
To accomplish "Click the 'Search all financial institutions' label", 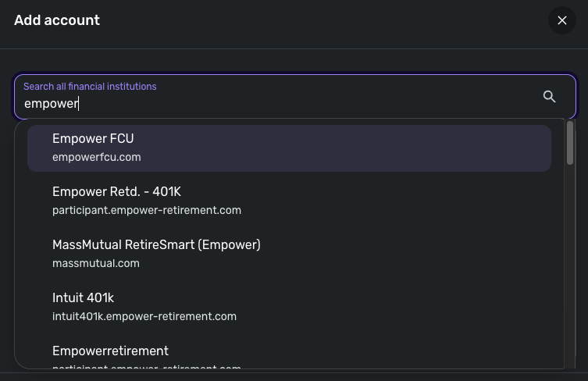I will (90, 87).
